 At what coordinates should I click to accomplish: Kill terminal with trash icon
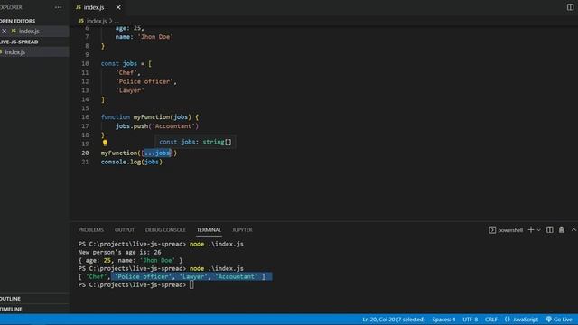pos(561,230)
